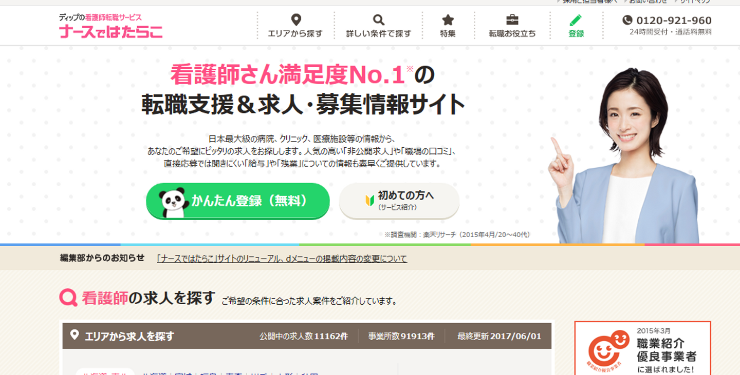Click the beginner leaf mark icon
Image resolution: width=740 pixels, height=375 pixels.
369,201
